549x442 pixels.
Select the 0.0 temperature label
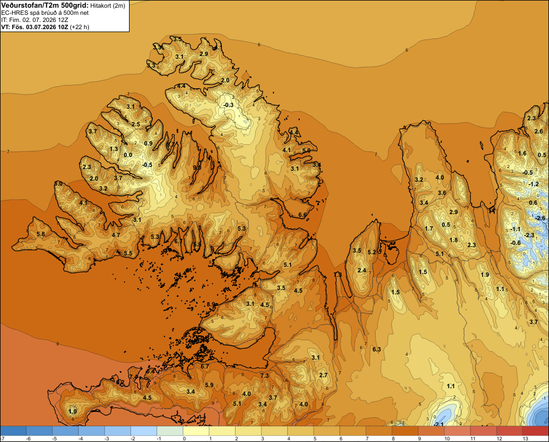[128, 155]
